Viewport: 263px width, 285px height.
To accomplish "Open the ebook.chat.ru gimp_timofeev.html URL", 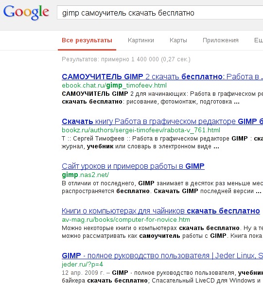I will coord(114,86).
